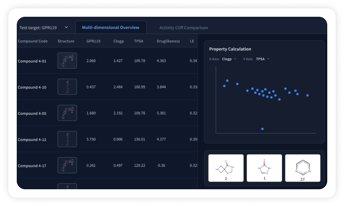Select the triazolone fragment card labeled 1
The width and height of the screenshot is (344, 206).
pos(264,168)
